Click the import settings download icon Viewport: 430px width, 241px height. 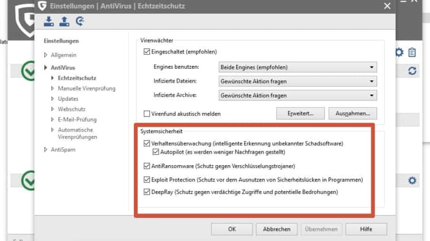click(49, 21)
